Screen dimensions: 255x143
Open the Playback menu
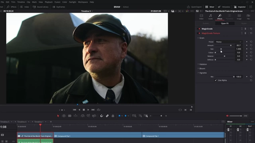click(x=49, y=2)
